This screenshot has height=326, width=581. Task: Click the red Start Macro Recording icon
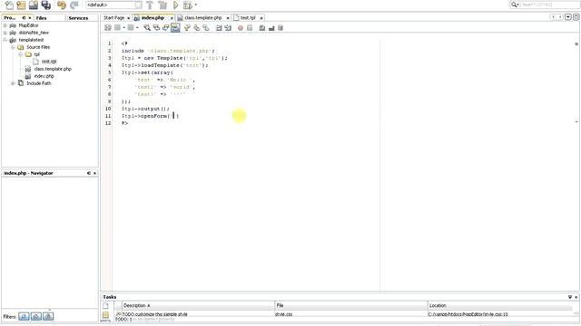[x=241, y=28]
